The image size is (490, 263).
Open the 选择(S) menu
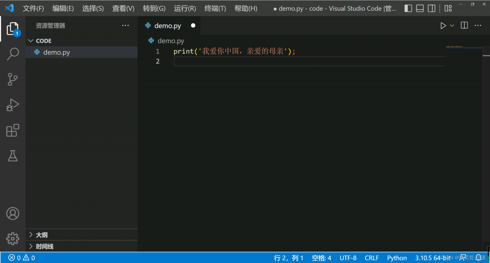coord(93,8)
